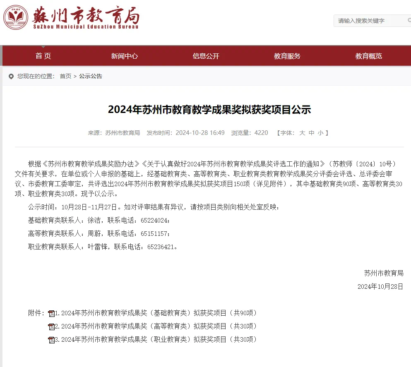Click the PDF icon for attachment 1 (基础教育类)
The width and height of the screenshot is (411, 367).
pyautogui.click(x=51, y=313)
